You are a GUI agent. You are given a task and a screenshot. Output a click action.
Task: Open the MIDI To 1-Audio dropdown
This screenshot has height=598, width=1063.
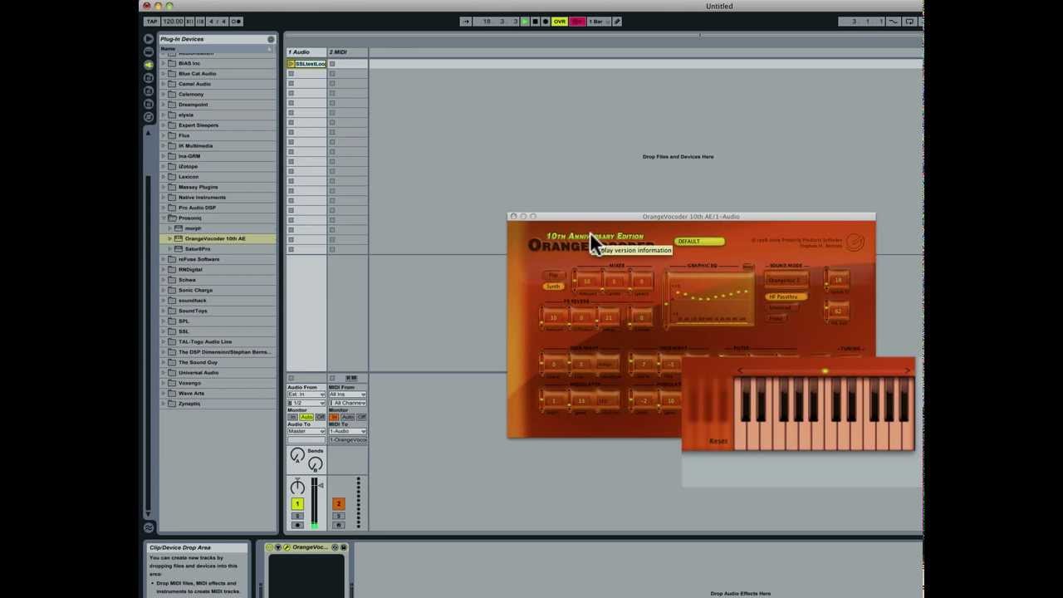(348, 431)
